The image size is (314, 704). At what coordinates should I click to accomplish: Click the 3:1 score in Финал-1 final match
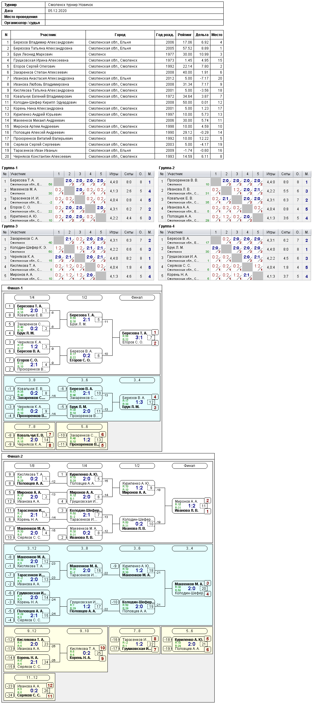pos(139,338)
